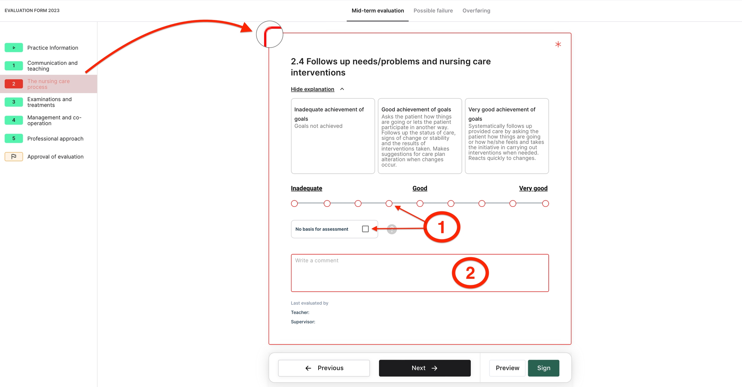Select the first rating circle under Inadequate
The image size is (742, 387).
(294, 204)
